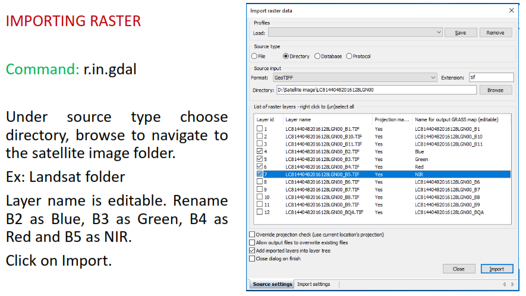Uncheck the layer 4 Blue checkbox
The width and height of the screenshot is (526, 296).
(x=259, y=152)
